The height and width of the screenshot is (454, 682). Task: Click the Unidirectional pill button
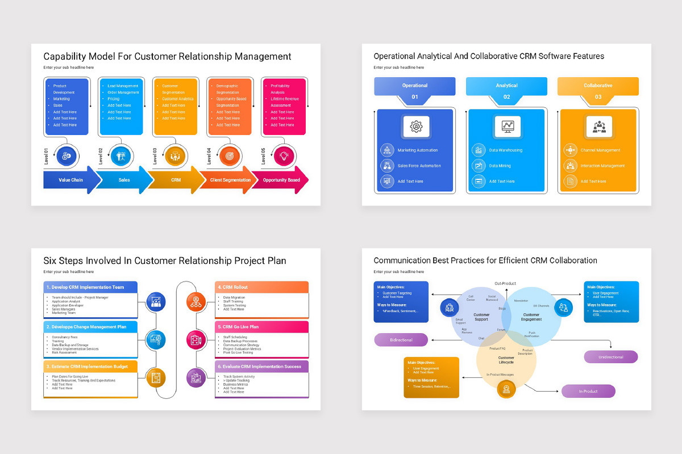pyautogui.click(x=611, y=357)
